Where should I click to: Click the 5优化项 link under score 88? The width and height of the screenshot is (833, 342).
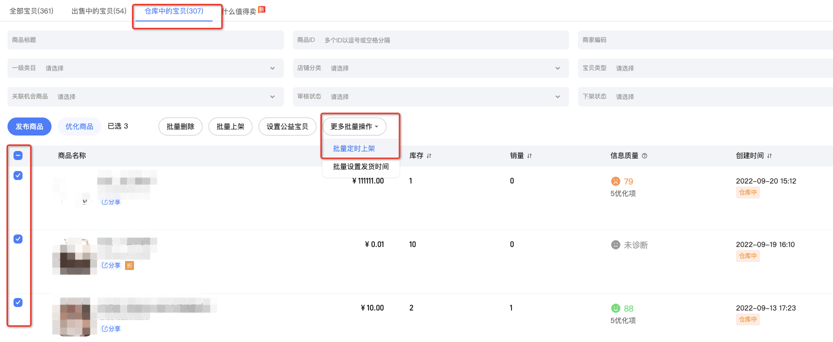[623, 320]
